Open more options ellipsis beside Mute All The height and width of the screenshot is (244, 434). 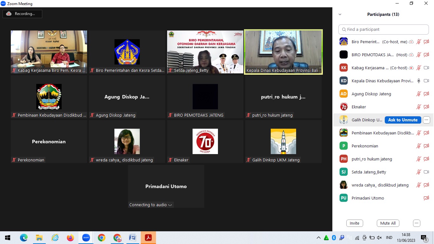417,223
